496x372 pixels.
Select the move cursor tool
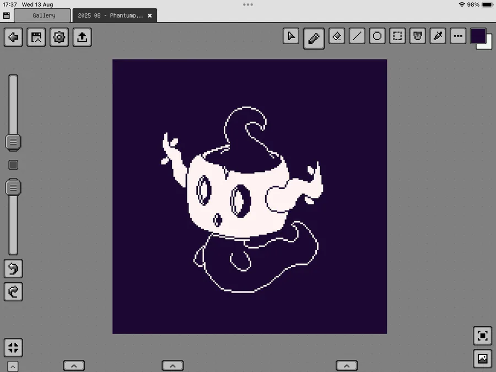coord(291,36)
